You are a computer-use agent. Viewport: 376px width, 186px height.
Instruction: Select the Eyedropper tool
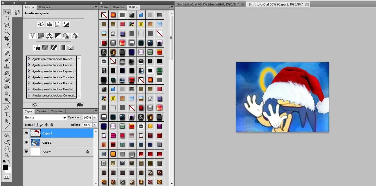[6, 45]
